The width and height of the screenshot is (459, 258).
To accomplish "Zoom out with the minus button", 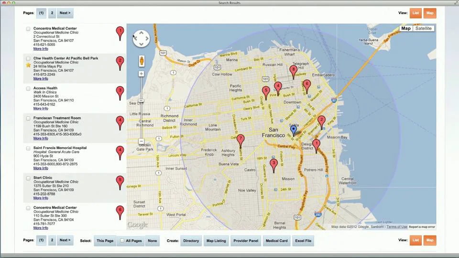I will tap(141, 141).
